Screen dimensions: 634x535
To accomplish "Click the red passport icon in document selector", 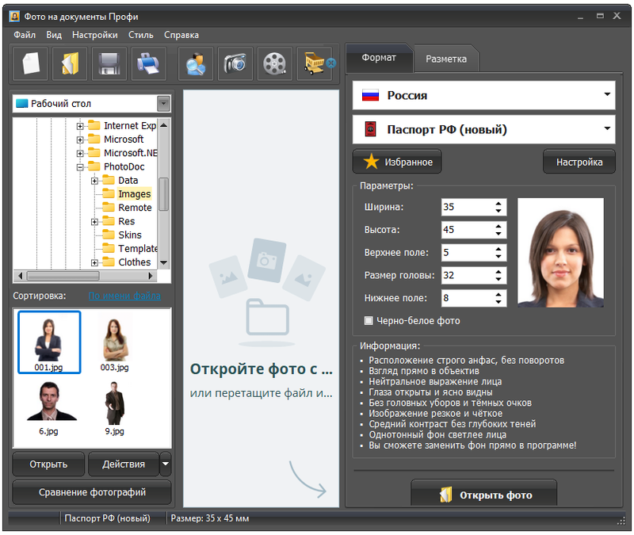I will (370, 129).
